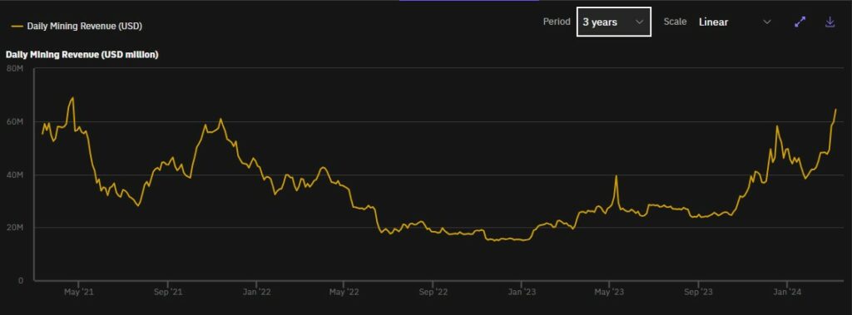
Task: Click the 'Scale' label
Action: tap(675, 22)
